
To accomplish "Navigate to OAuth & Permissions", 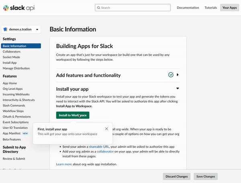I will (16, 116).
